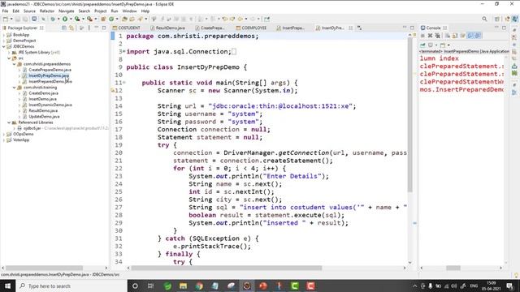Image resolution: width=520 pixels, height=292 pixels.
Task: Expand JRE System Library node
Action: tap(9, 52)
